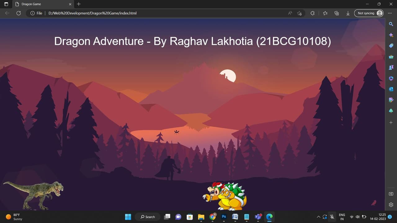The width and height of the screenshot is (397, 223).
Task: Open the 80°F Sunny weather widget
Action: 14,217
